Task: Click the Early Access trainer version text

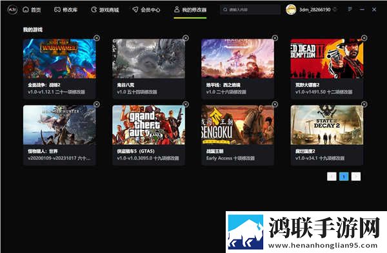Action: pos(230,158)
